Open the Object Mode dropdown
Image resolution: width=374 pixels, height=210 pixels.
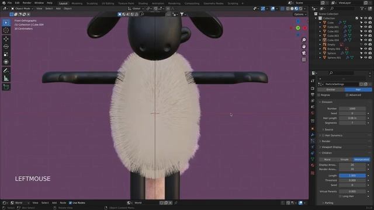tap(22, 9)
